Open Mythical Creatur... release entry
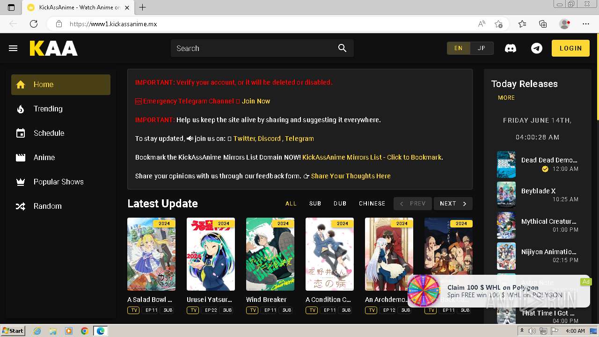The height and width of the screenshot is (337, 599). click(x=538, y=225)
